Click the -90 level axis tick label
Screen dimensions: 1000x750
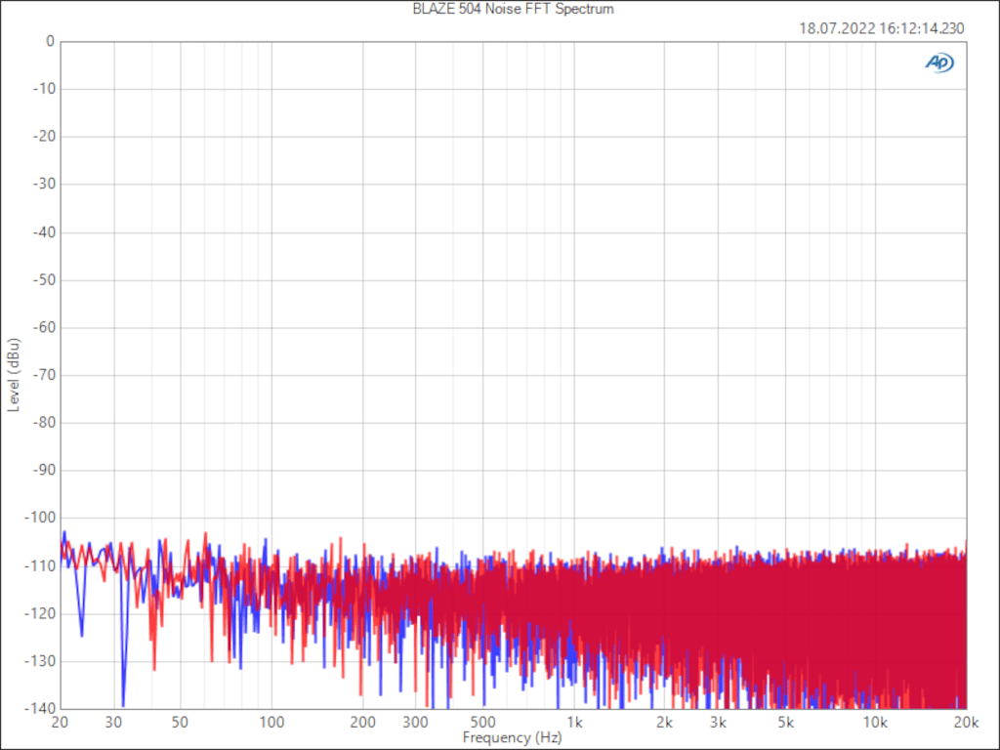pyautogui.click(x=44, y=470)
